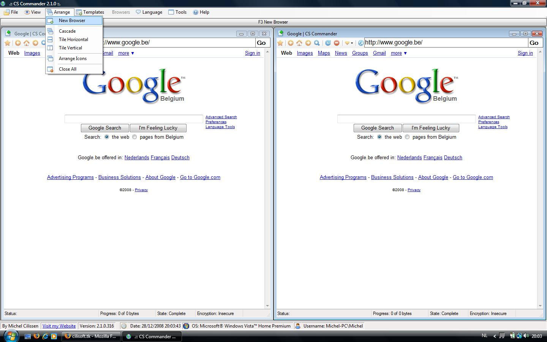Click the globe icon beside right address bar
547x342 pixels.
361,43
